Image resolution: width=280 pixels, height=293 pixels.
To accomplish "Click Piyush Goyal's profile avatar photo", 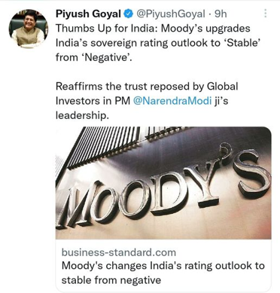I will coord(28,28).
